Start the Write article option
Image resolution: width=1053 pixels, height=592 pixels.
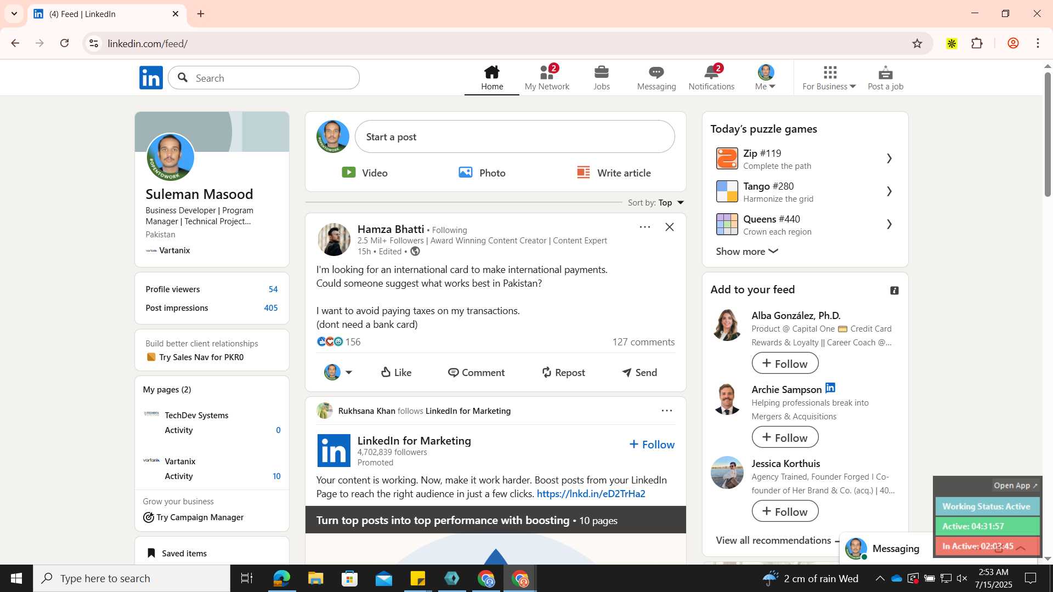[x=614, y=173]
